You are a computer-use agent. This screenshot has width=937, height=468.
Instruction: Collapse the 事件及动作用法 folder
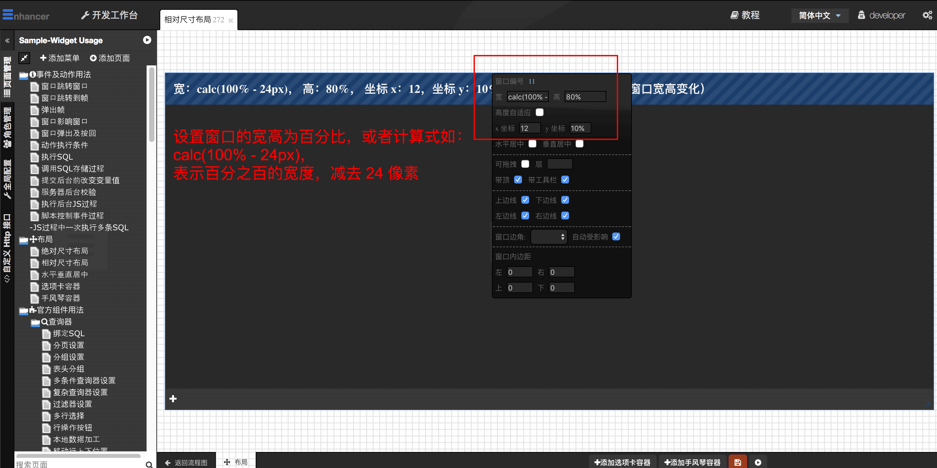pos(24,75)
